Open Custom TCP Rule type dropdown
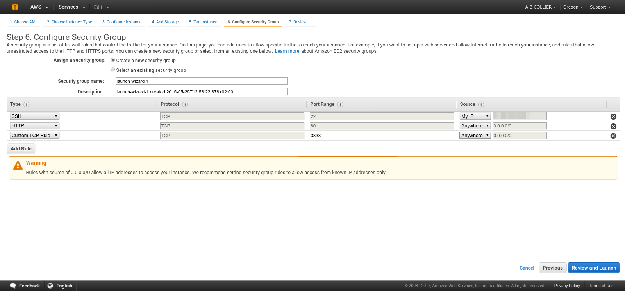Screen dimensions: 625x291 point(34,136)
